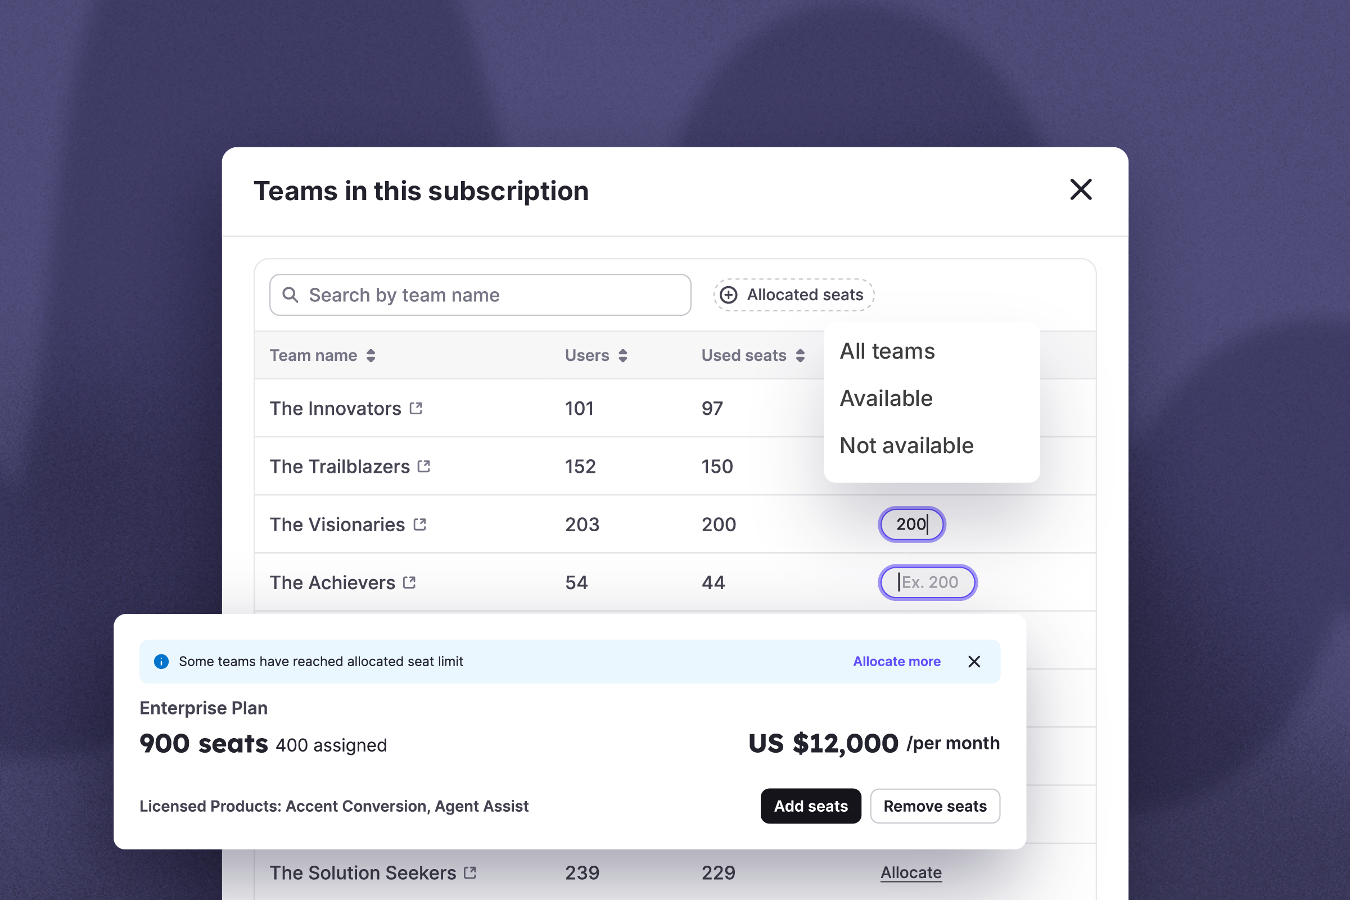Click the search magnifier icon
Image resolution: width=1350 pixels, height=900 pixels.
coord(291,295)
